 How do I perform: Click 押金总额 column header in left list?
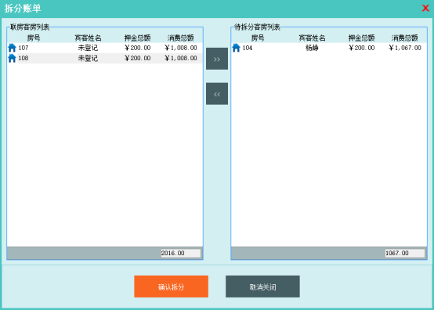137,38
